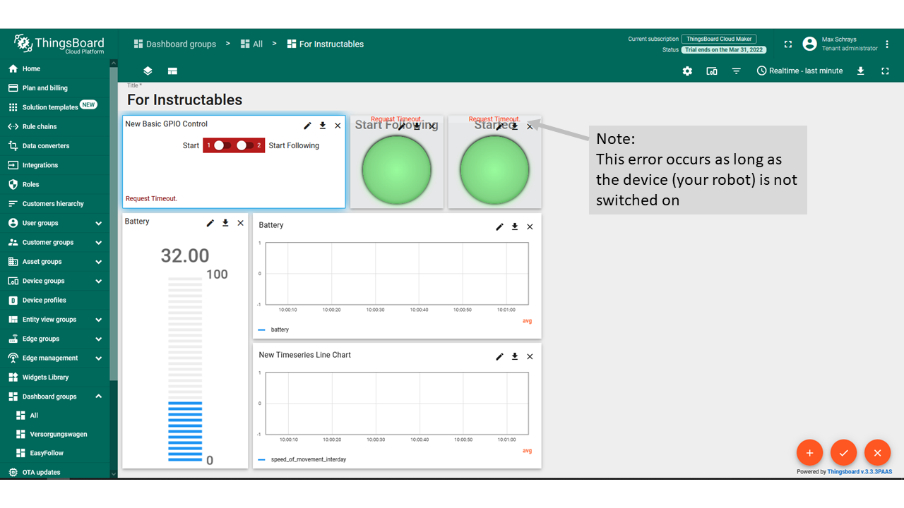Click the manage layouts icon in toolbar
Screen dimensions: 904x508
pos(172,71)
